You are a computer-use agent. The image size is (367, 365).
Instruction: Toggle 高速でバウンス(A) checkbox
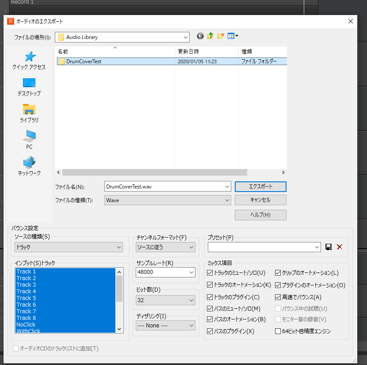[278, 297]
